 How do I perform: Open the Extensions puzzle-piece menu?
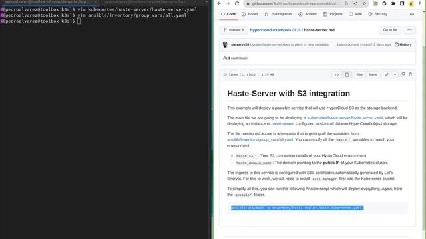tap(393, 4)
